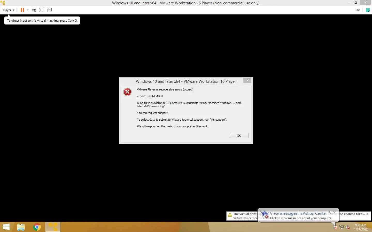Dismiss the virtual printing warning notification
372x232 pixels.
(x=367, y=214)
